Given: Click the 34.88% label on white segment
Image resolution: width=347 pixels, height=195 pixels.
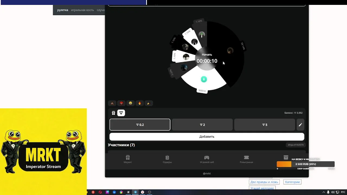Looking at the screenshot, I should click(x=202, y=91).
